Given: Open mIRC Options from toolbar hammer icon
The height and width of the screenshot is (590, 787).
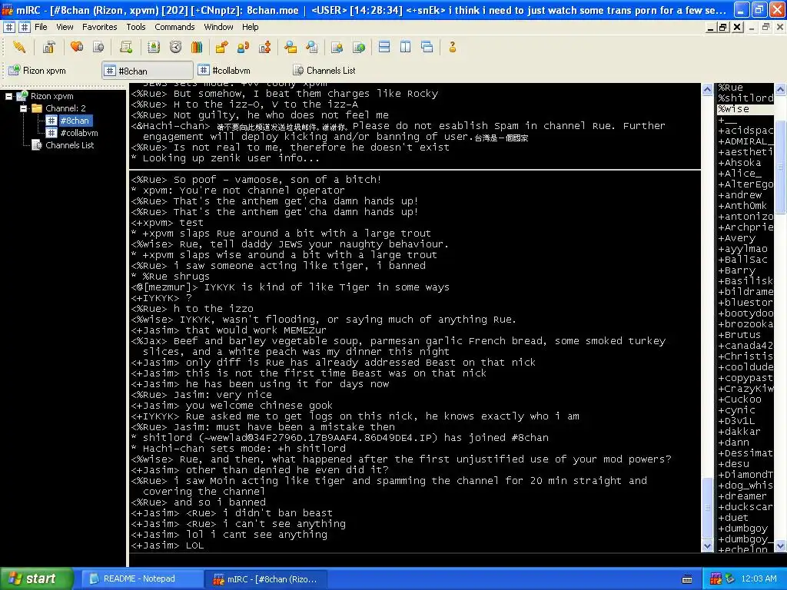Looking at the screenshot, I should [x=48, y=47].
